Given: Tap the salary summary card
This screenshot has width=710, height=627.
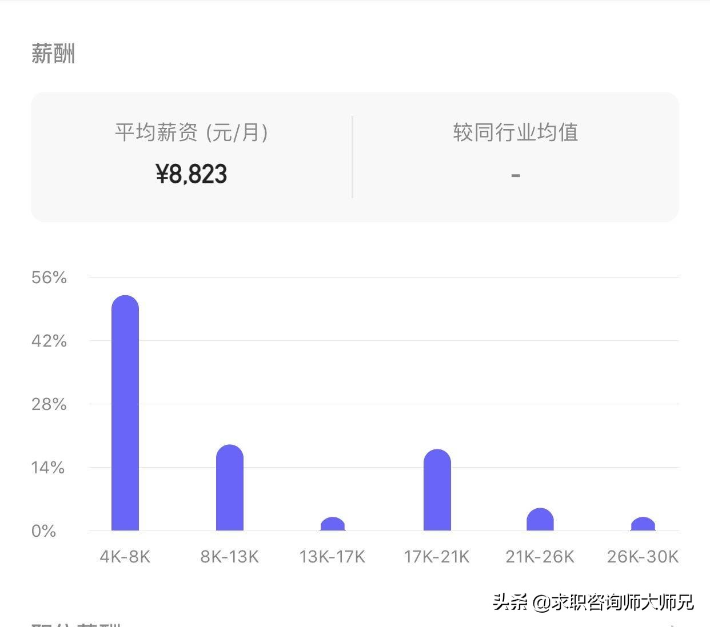Looking at the screenshot, I should tap(354, 155).
